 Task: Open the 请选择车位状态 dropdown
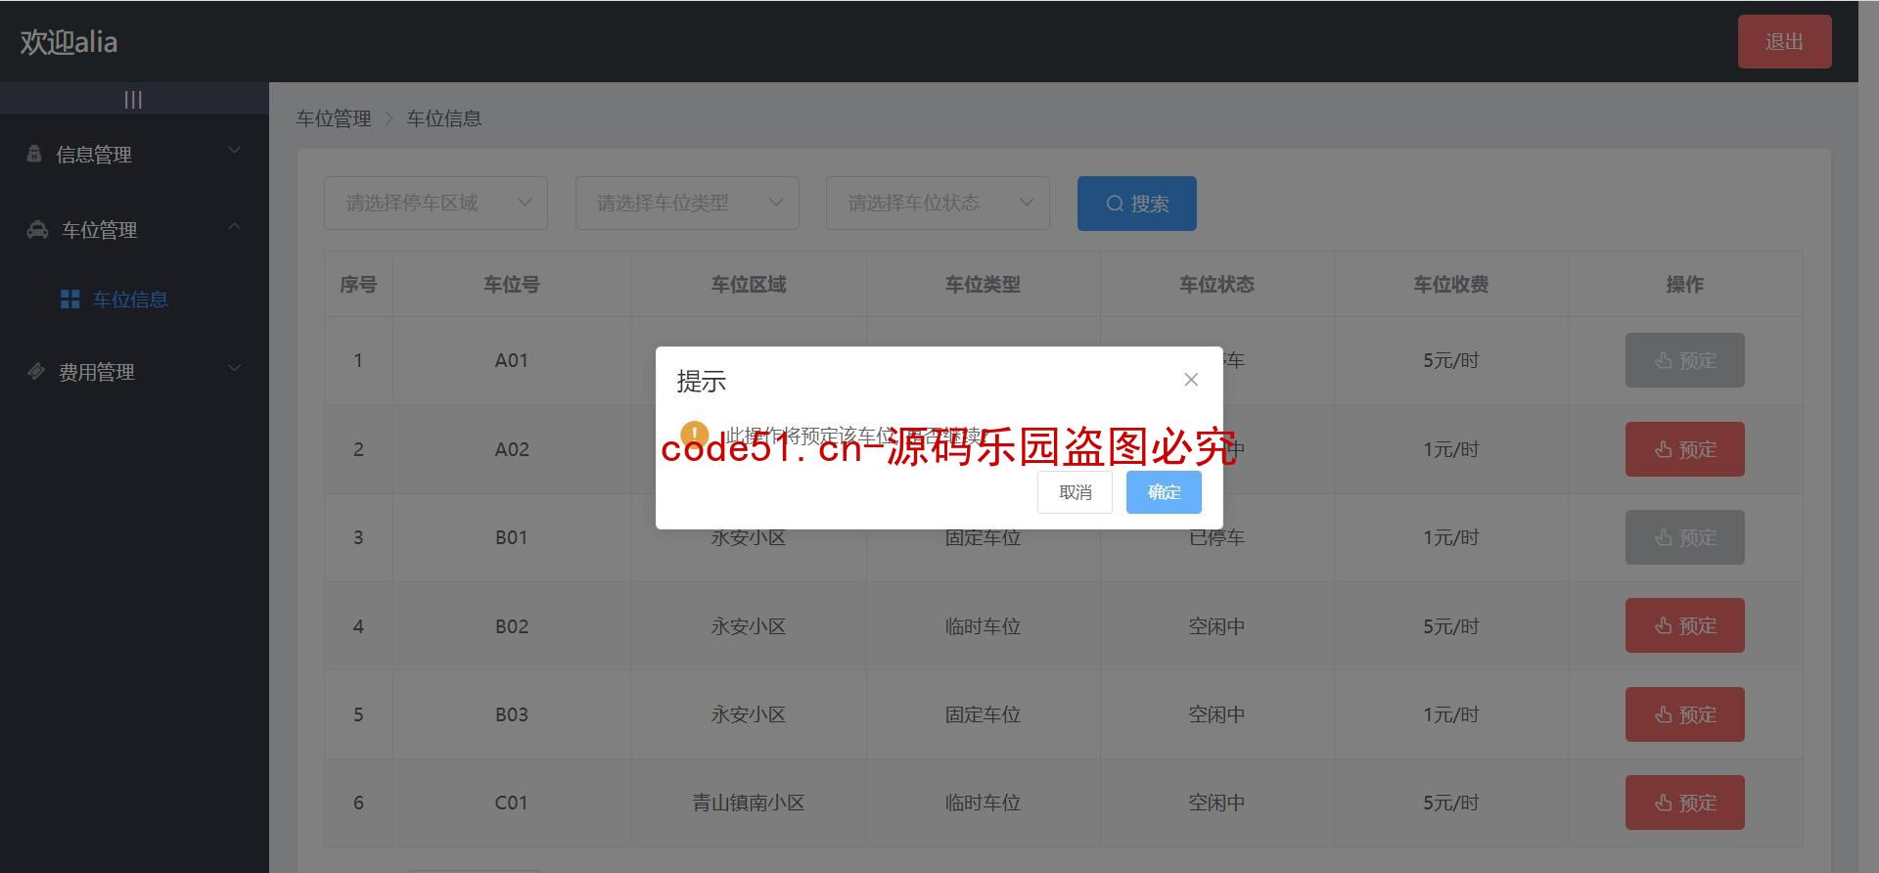(938, 203)
